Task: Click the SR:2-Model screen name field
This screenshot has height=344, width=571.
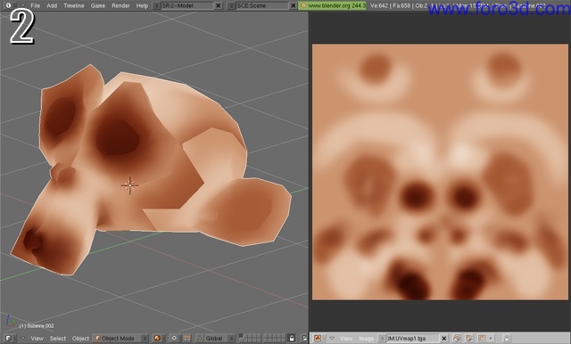Action: click(x=187, y=5)
